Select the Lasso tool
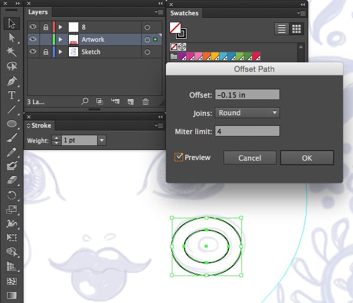 pos(12,66)
